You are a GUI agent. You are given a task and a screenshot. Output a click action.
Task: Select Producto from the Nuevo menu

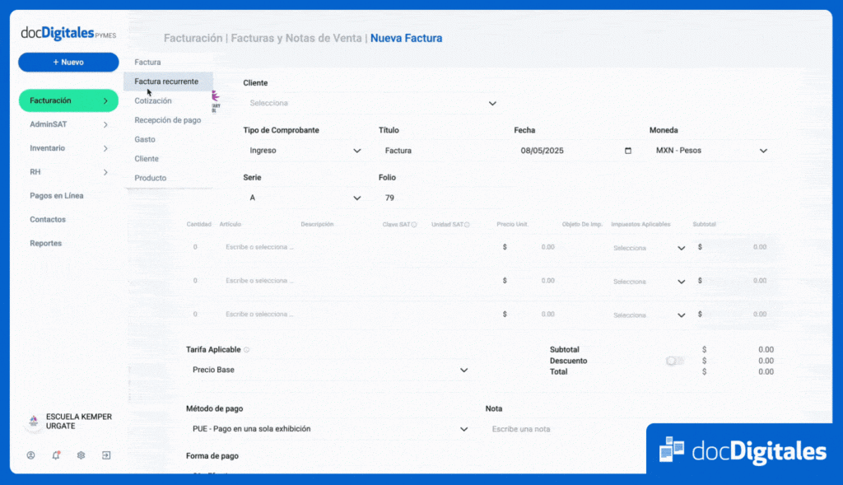click(x=168, y=178)
